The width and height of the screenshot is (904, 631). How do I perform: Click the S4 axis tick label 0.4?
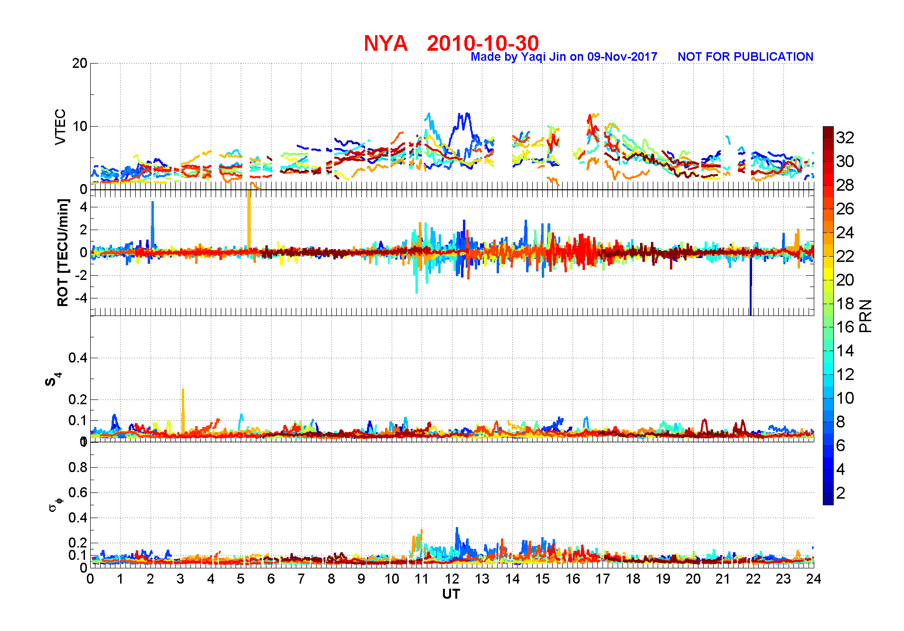tap(78, 358)
